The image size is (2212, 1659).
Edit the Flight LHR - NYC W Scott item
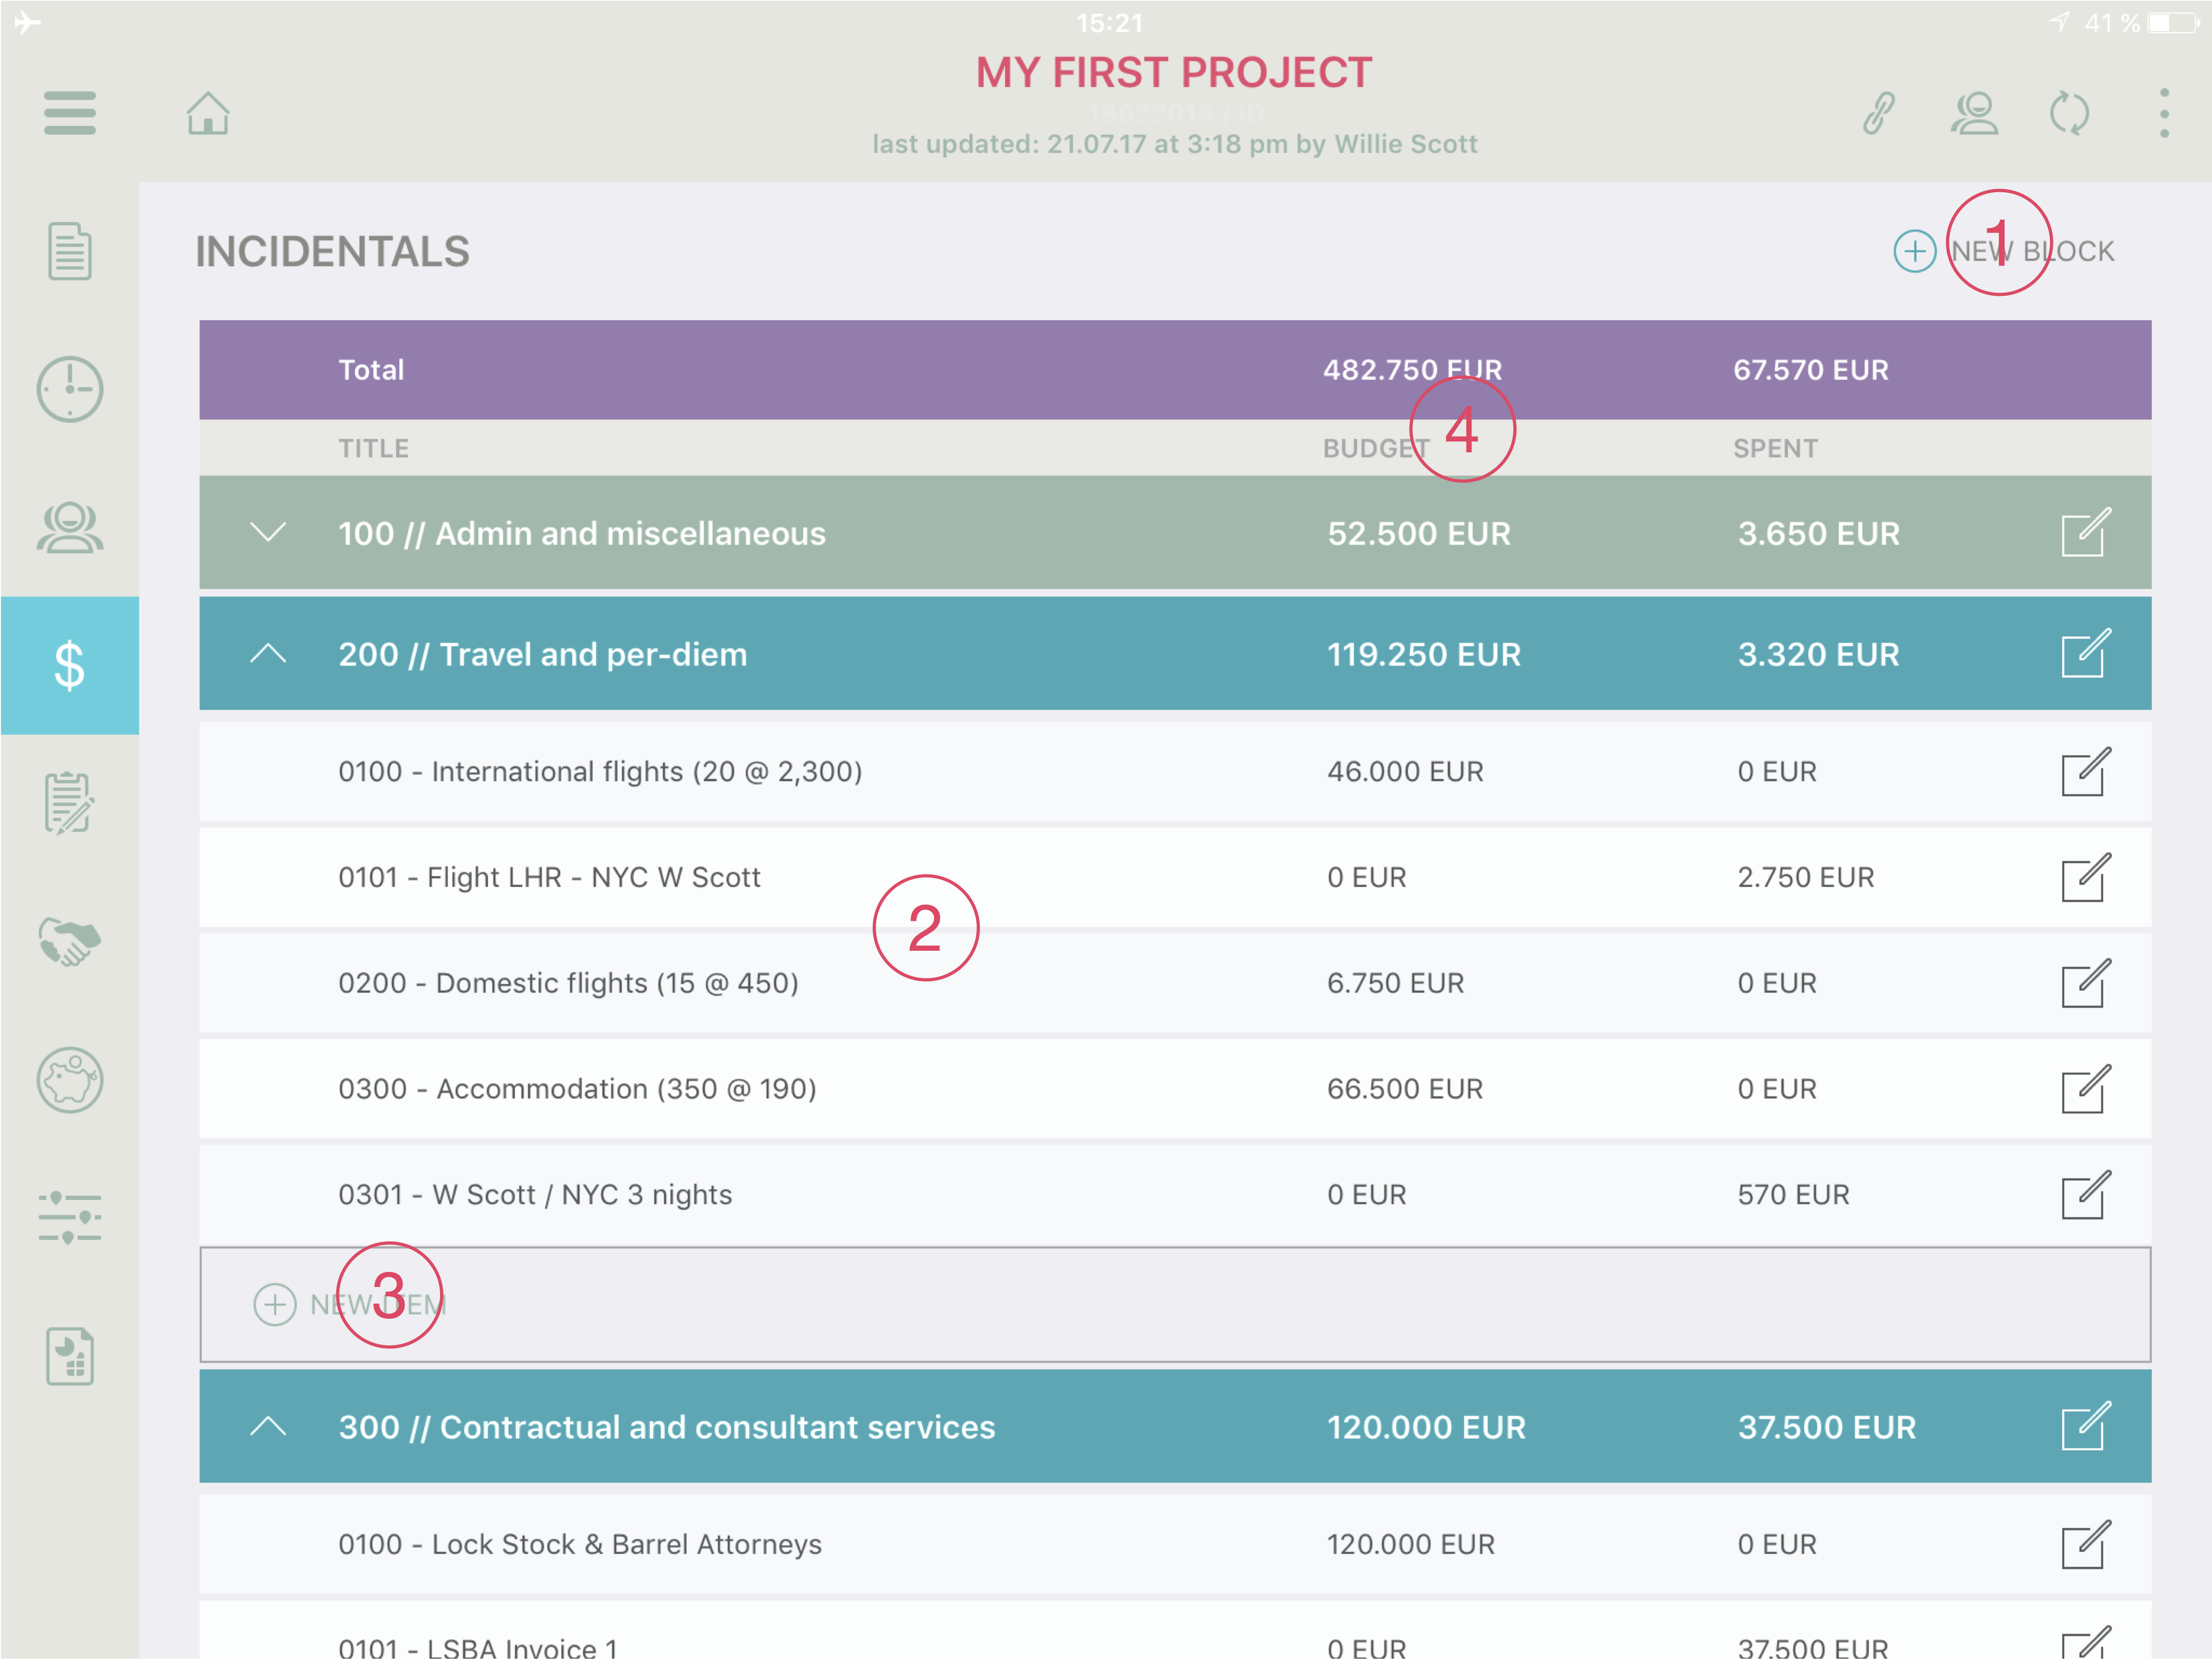tap(2086, 878)
